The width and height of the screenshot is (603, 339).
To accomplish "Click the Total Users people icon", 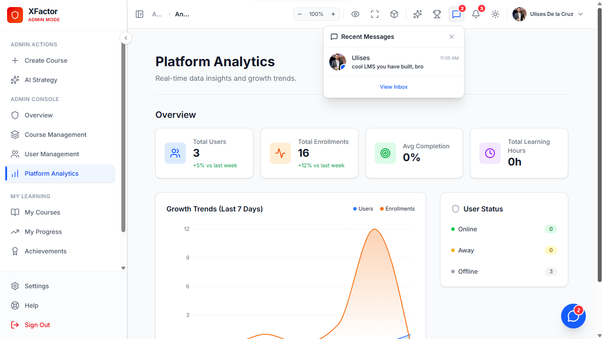I will click(x=175, y=153).
